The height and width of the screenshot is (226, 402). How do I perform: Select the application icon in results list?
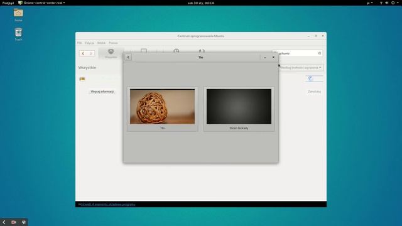(82, 78)
